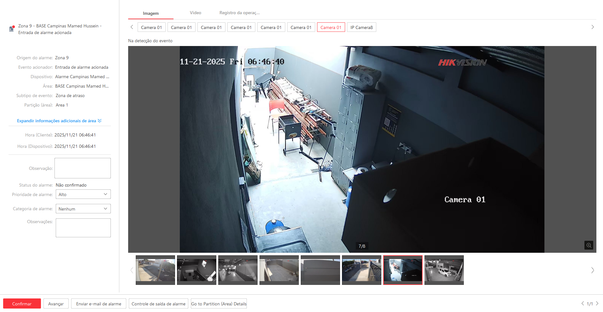Open Controle de saída de alarme
The width and height of the screenshot is (603, 312).
click(x=158, y=304)
